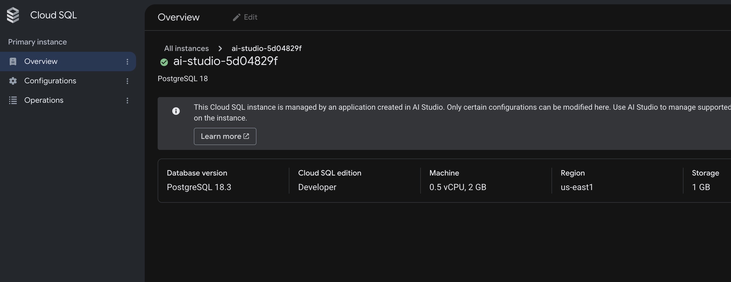Click the green instance status checkmark
731x282 pixels.
[x=164, y=62]
